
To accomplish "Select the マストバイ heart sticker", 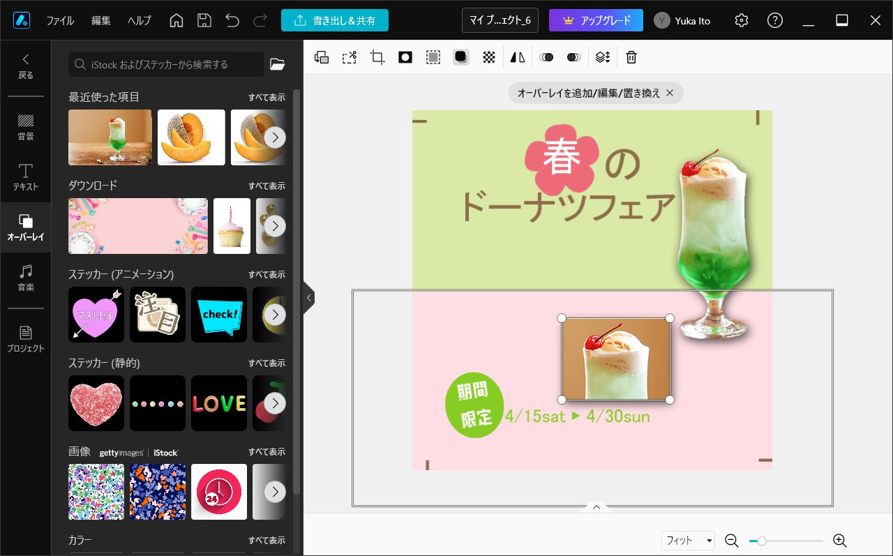I will (x=96, y=314).
